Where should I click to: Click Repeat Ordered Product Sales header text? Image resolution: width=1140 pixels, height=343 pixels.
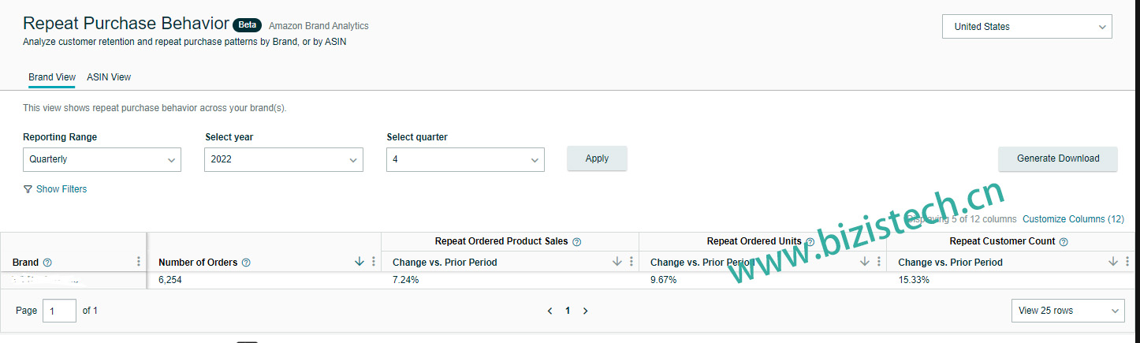click(501, 241)
